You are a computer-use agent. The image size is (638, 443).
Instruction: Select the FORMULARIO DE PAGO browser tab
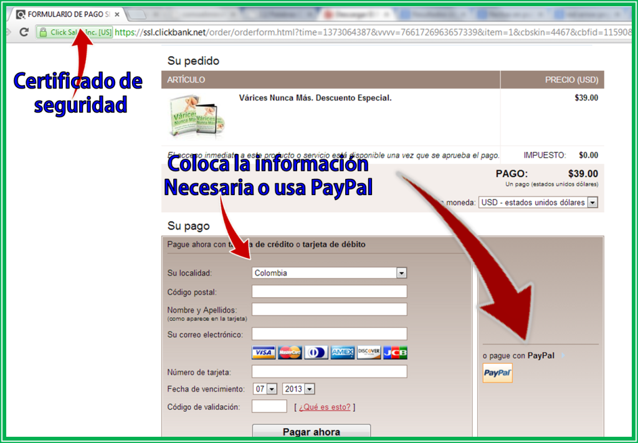[x=67, y=14]
